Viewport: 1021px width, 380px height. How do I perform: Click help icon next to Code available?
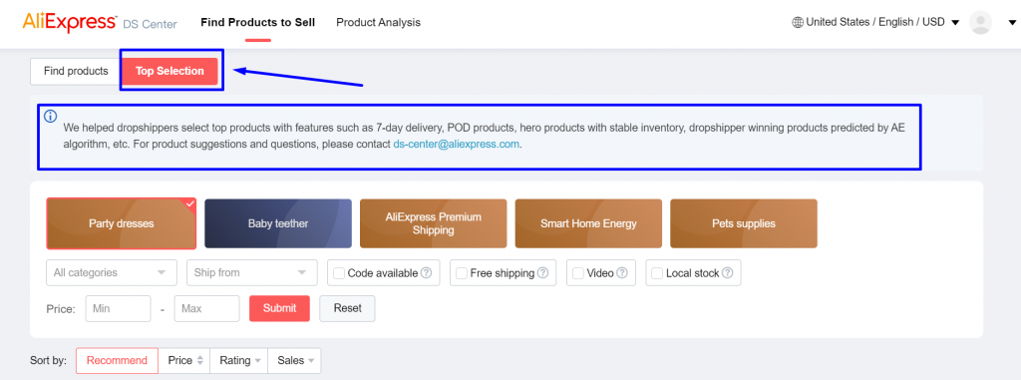(426, 273)
